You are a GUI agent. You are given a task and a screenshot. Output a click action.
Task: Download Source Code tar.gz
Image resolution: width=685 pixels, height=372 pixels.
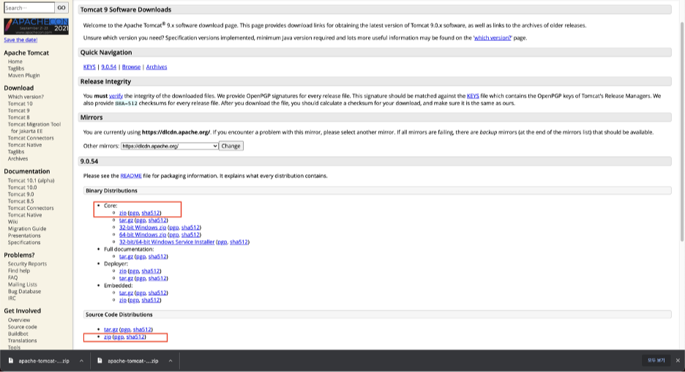[x=111, y=330]
